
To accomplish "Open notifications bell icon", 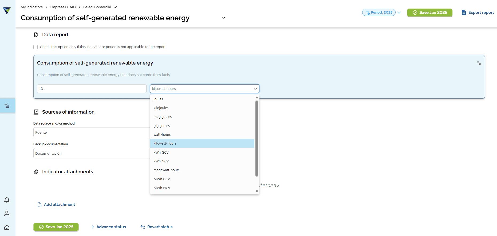I will (x=7, y=200).
